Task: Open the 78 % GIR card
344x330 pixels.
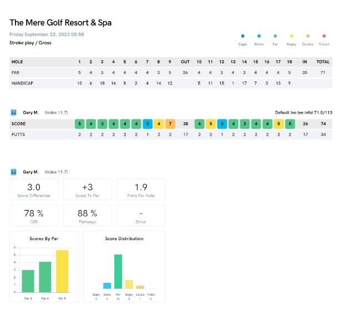Action: click(34, 216)
